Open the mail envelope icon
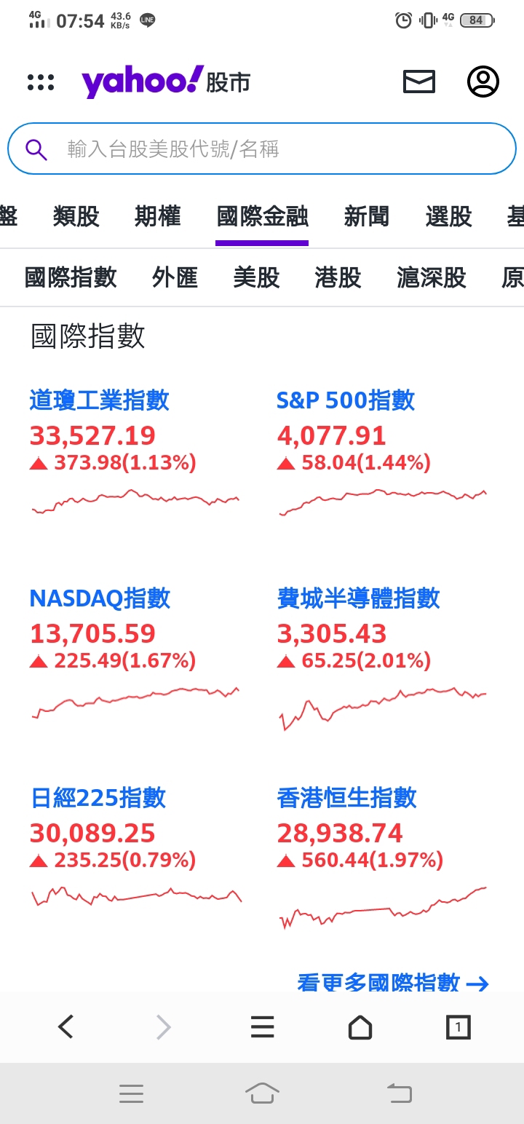The image size is (524, 1124). (419, 82)
